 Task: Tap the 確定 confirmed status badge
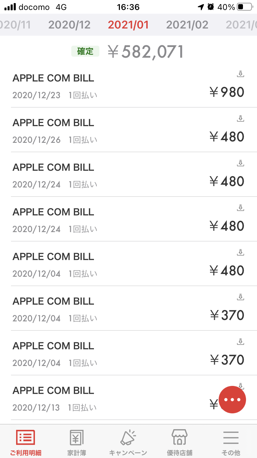(x=85, y=51)
